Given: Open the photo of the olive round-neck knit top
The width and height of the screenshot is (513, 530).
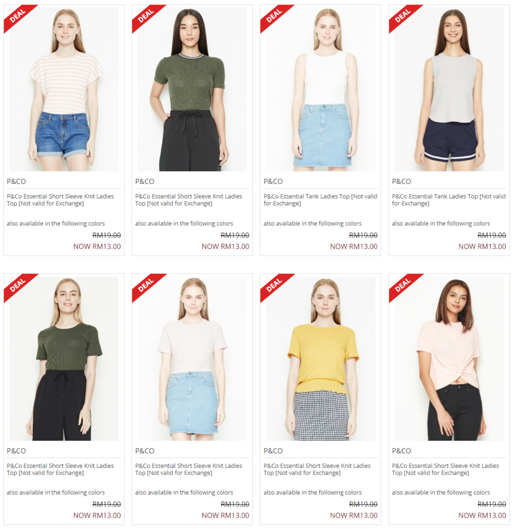Looking at the screenshot, I should pyautogui.click(x=64, y=359).
